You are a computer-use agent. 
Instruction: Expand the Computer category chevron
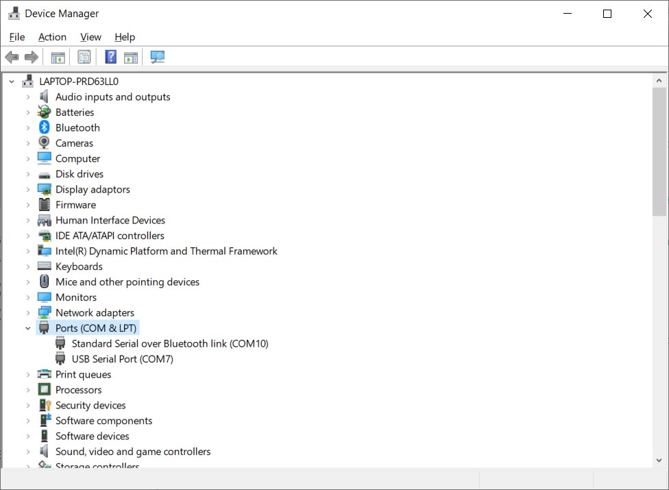click(x=28, y=158)
